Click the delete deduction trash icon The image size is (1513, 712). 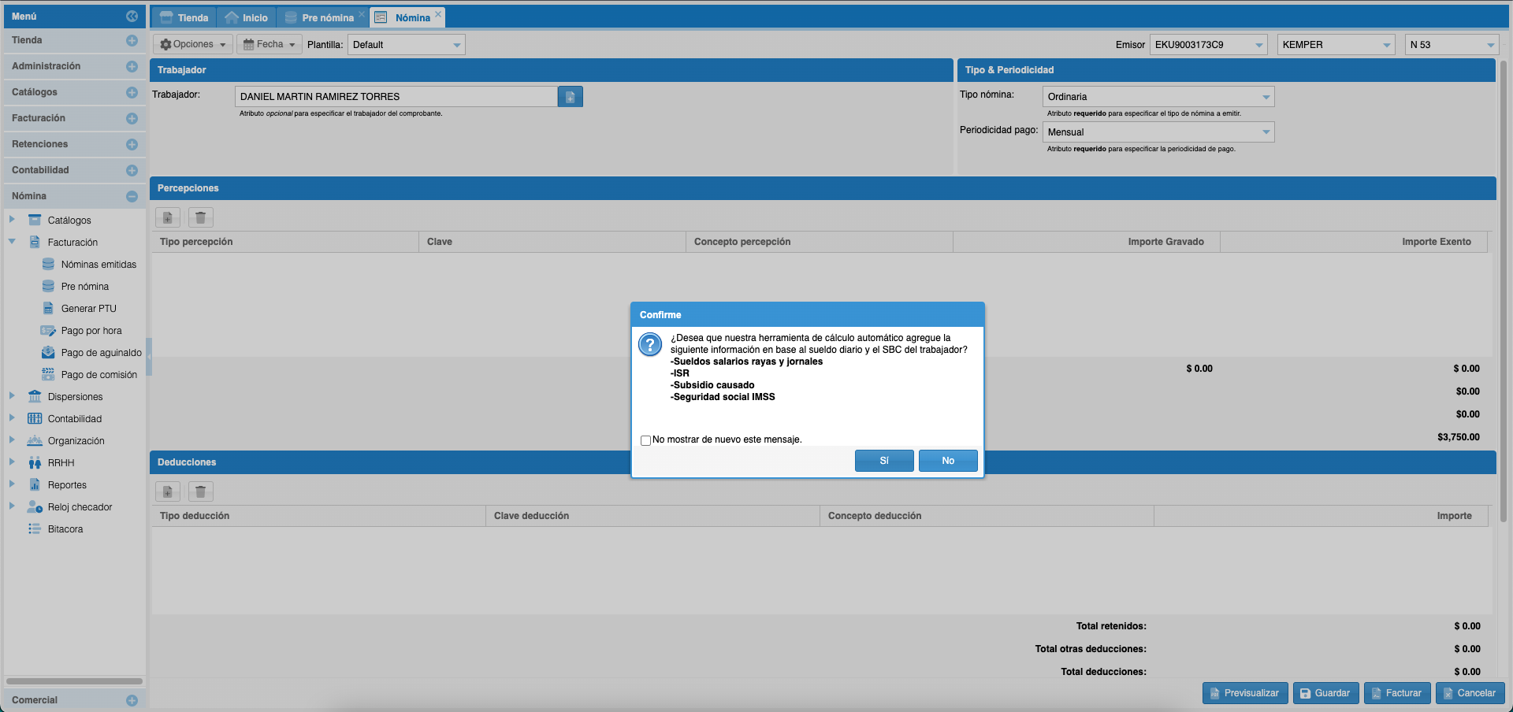pos(201,491)
